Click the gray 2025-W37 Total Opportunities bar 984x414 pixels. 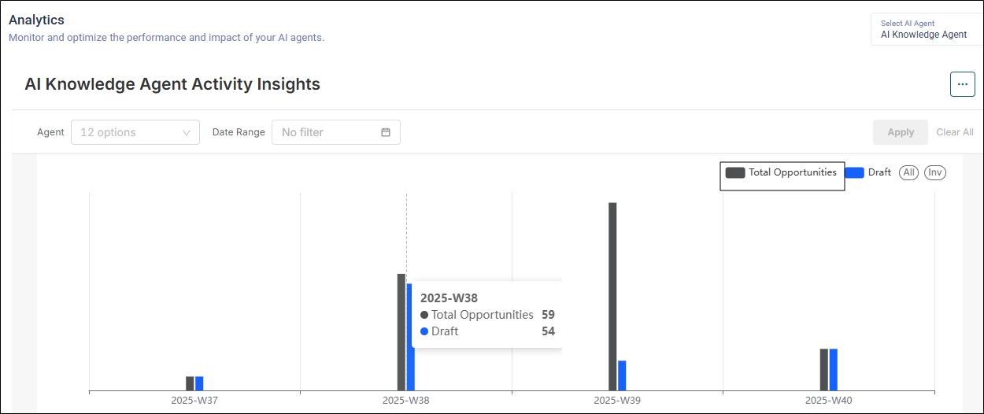coord(190,383)
